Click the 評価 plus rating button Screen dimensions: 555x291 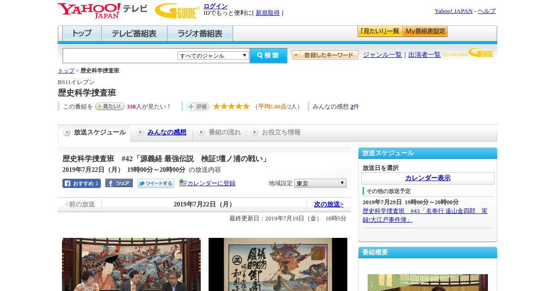198,107
